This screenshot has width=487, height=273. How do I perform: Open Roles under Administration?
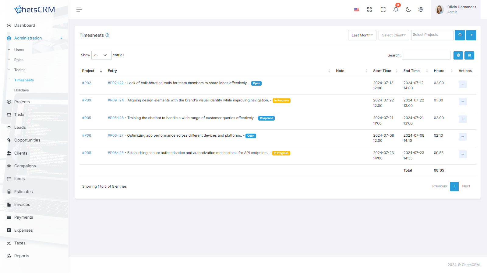coord(19,60)
